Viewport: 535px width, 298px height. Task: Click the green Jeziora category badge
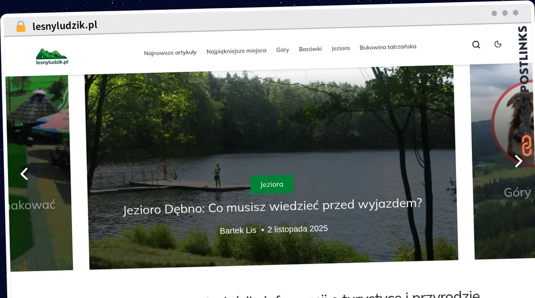coord(272,184)
